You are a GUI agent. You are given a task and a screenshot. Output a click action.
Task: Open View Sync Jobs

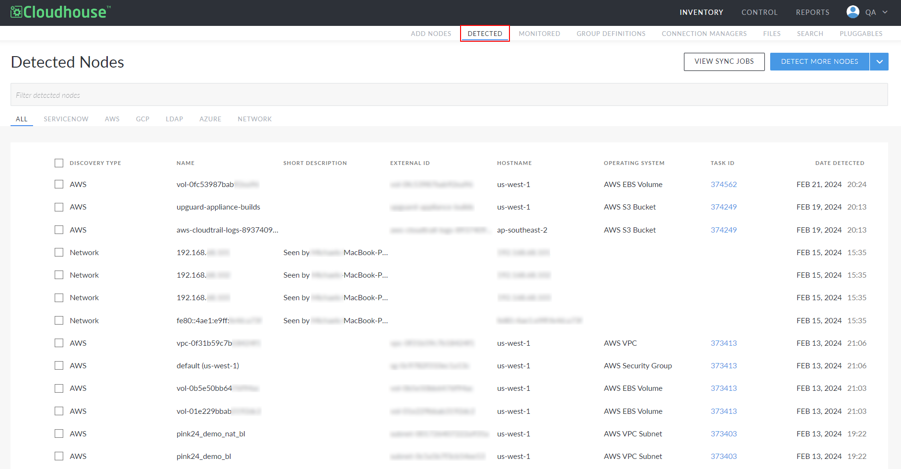click(x=724, y=61)
